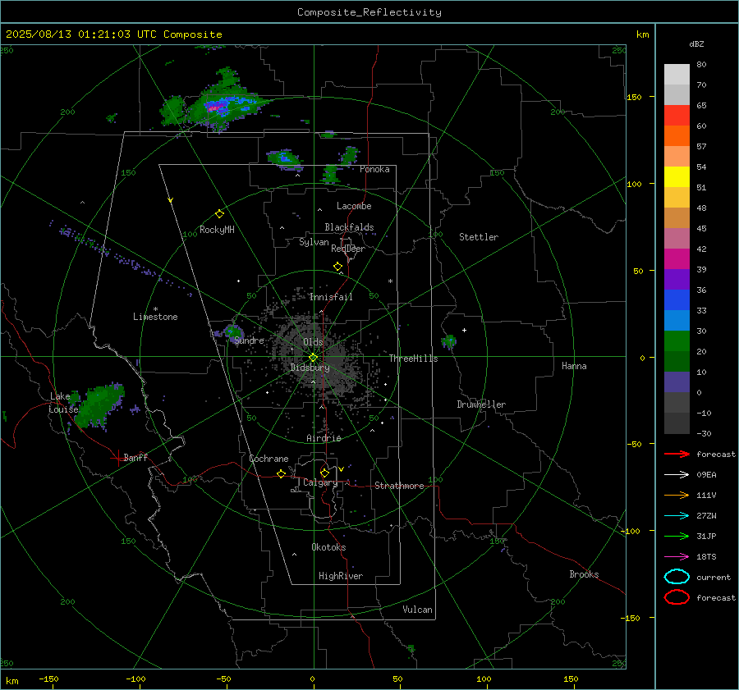The image size is (739, 690).
Task: Click the red cross marker beside Banff
Action: [x=117, y=458]
